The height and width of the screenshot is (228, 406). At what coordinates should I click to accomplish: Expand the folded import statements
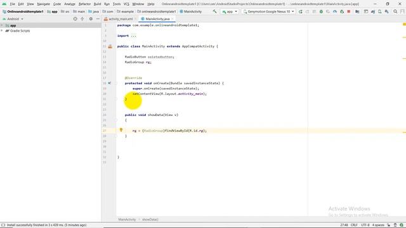coord(133,35)
